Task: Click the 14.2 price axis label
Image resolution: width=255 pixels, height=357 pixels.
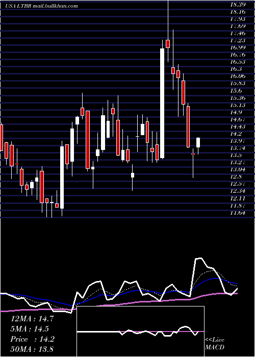Action: [236, 134]
